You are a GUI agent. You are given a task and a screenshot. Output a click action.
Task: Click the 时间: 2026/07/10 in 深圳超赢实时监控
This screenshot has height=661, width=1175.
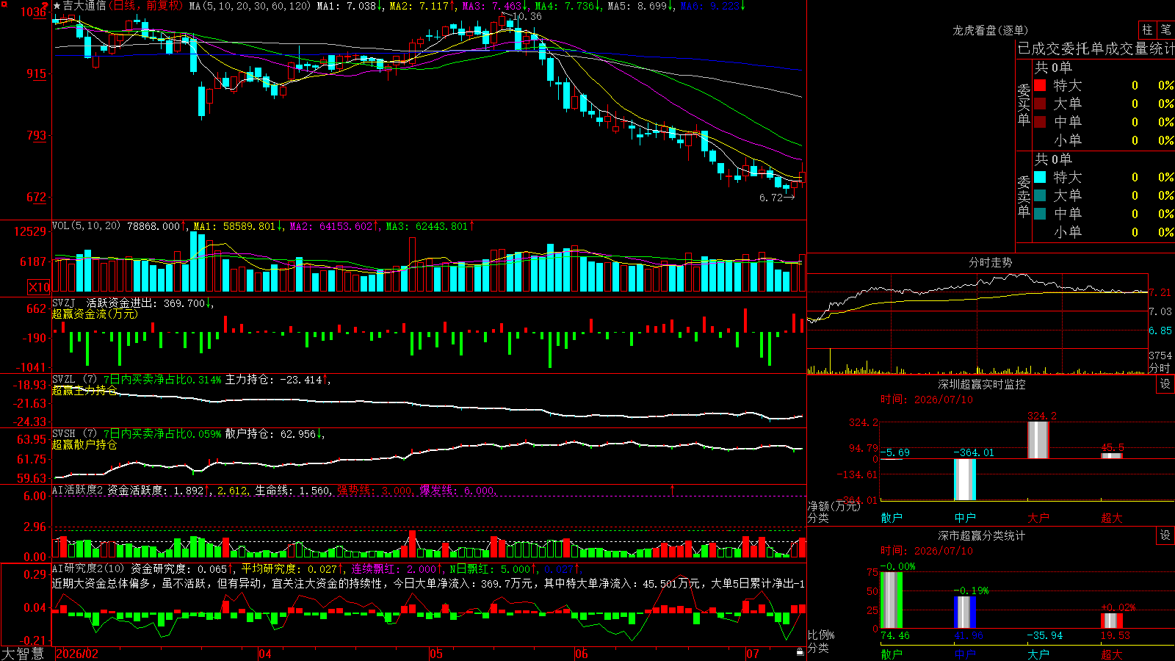pos(927,400)
